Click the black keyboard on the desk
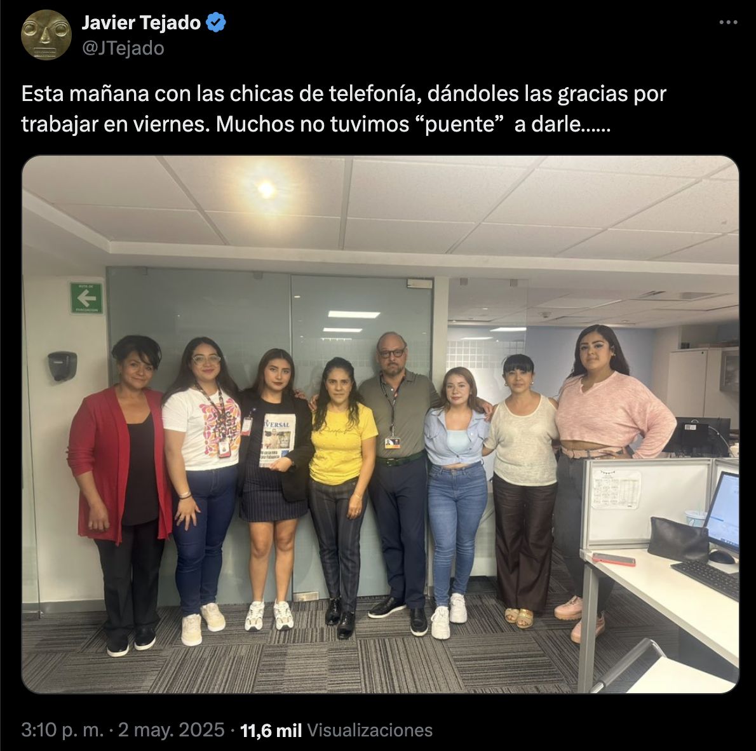 [x=705, y=579]
